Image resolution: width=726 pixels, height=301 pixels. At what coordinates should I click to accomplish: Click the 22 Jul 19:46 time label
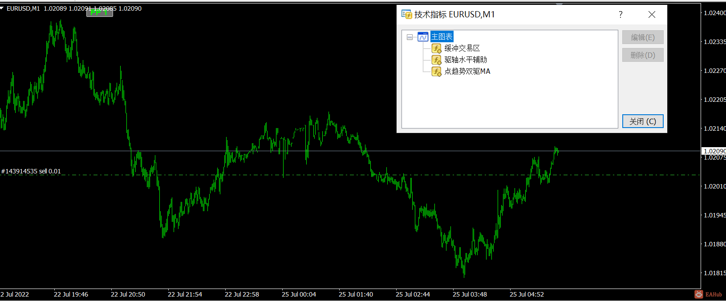click(71, 294)
